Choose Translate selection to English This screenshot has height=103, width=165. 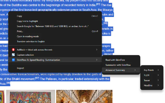55,41
